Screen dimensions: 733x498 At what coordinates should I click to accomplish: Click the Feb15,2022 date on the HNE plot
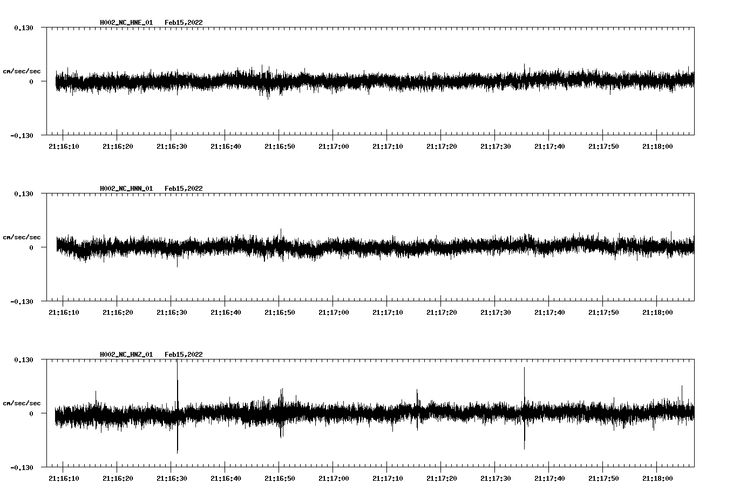point(184,23)
